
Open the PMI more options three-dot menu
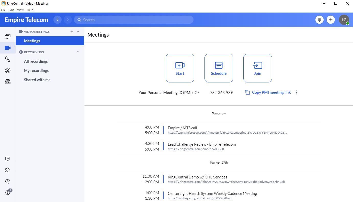(x=297, y=92)
